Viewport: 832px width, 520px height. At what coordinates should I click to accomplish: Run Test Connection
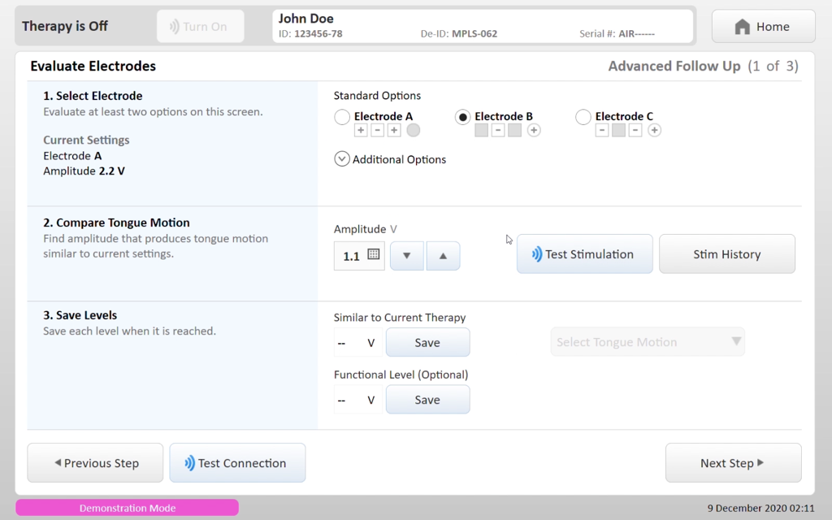pos(238,462)
